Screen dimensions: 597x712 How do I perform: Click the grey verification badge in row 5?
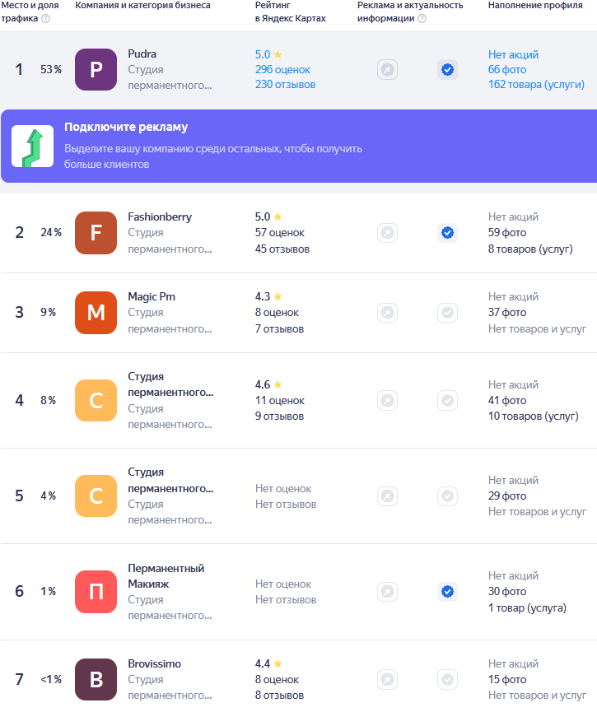[x=447, y=496]
